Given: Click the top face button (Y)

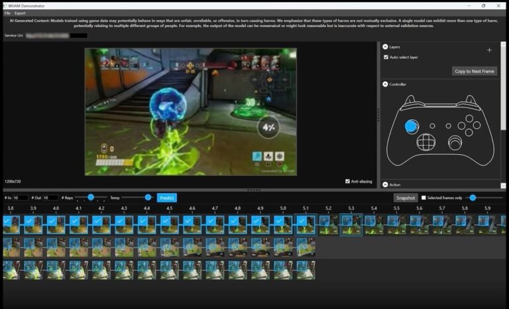Looking at the screenshot, I should click(x=469, y=118).
